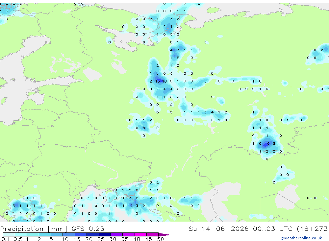The width and height of the screenshot is (329, 241).
Task: Pick the 45–50 mm legend swatch
Action: pos(152,234)
